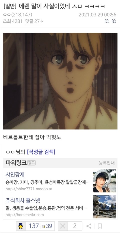
Task: Click the upvote count 137
Action: coord(34,226)
